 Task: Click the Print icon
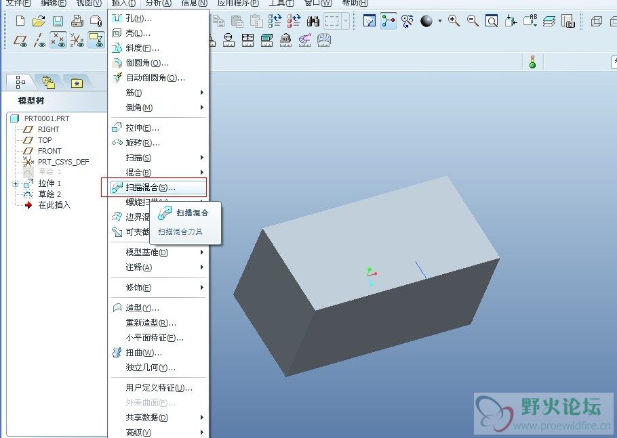tap(77, 21)
